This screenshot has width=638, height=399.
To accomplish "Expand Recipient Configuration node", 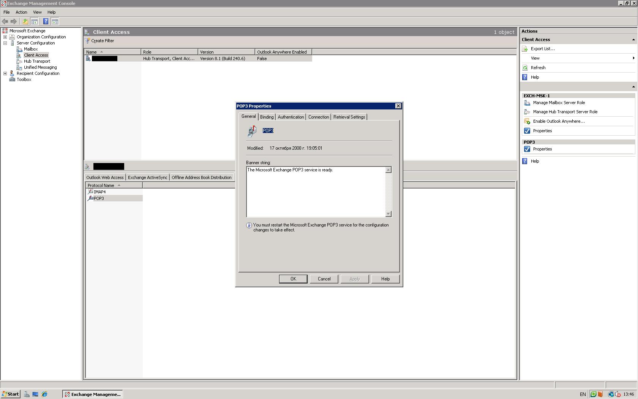I will click(x=5, y=73).
